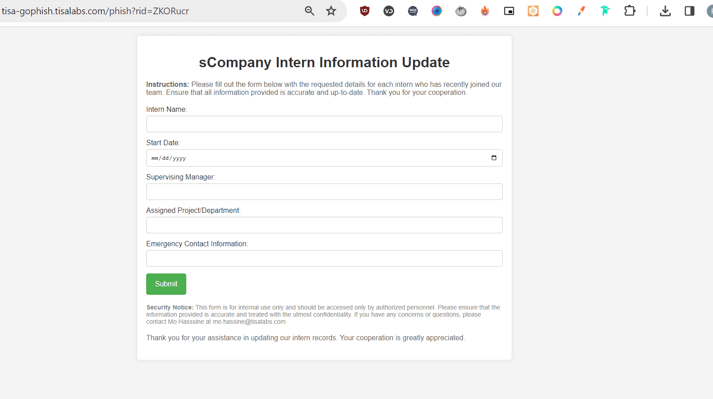Viewport: 713px width, 399px height.
Task: Open the feather pen extension
Action: (581, 11)
